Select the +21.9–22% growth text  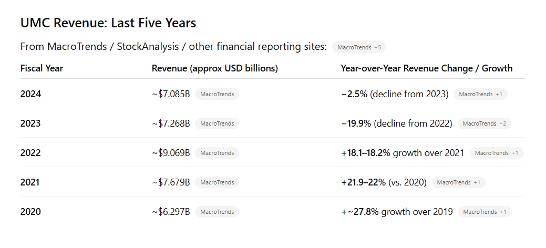(364, 182)
